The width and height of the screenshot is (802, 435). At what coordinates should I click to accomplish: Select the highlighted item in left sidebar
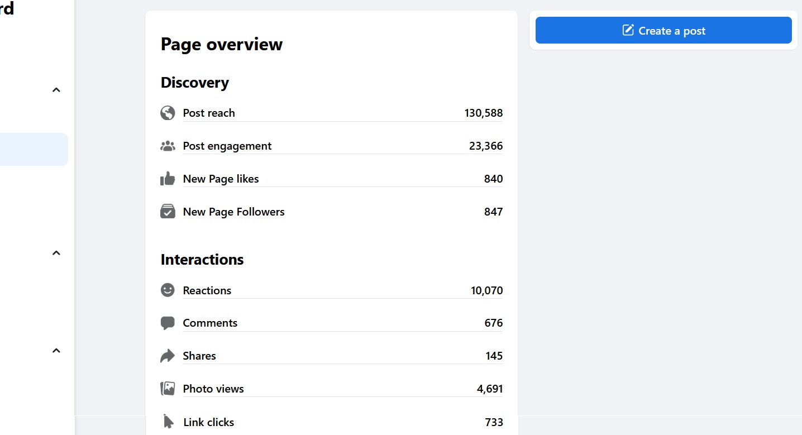point(34,149)
